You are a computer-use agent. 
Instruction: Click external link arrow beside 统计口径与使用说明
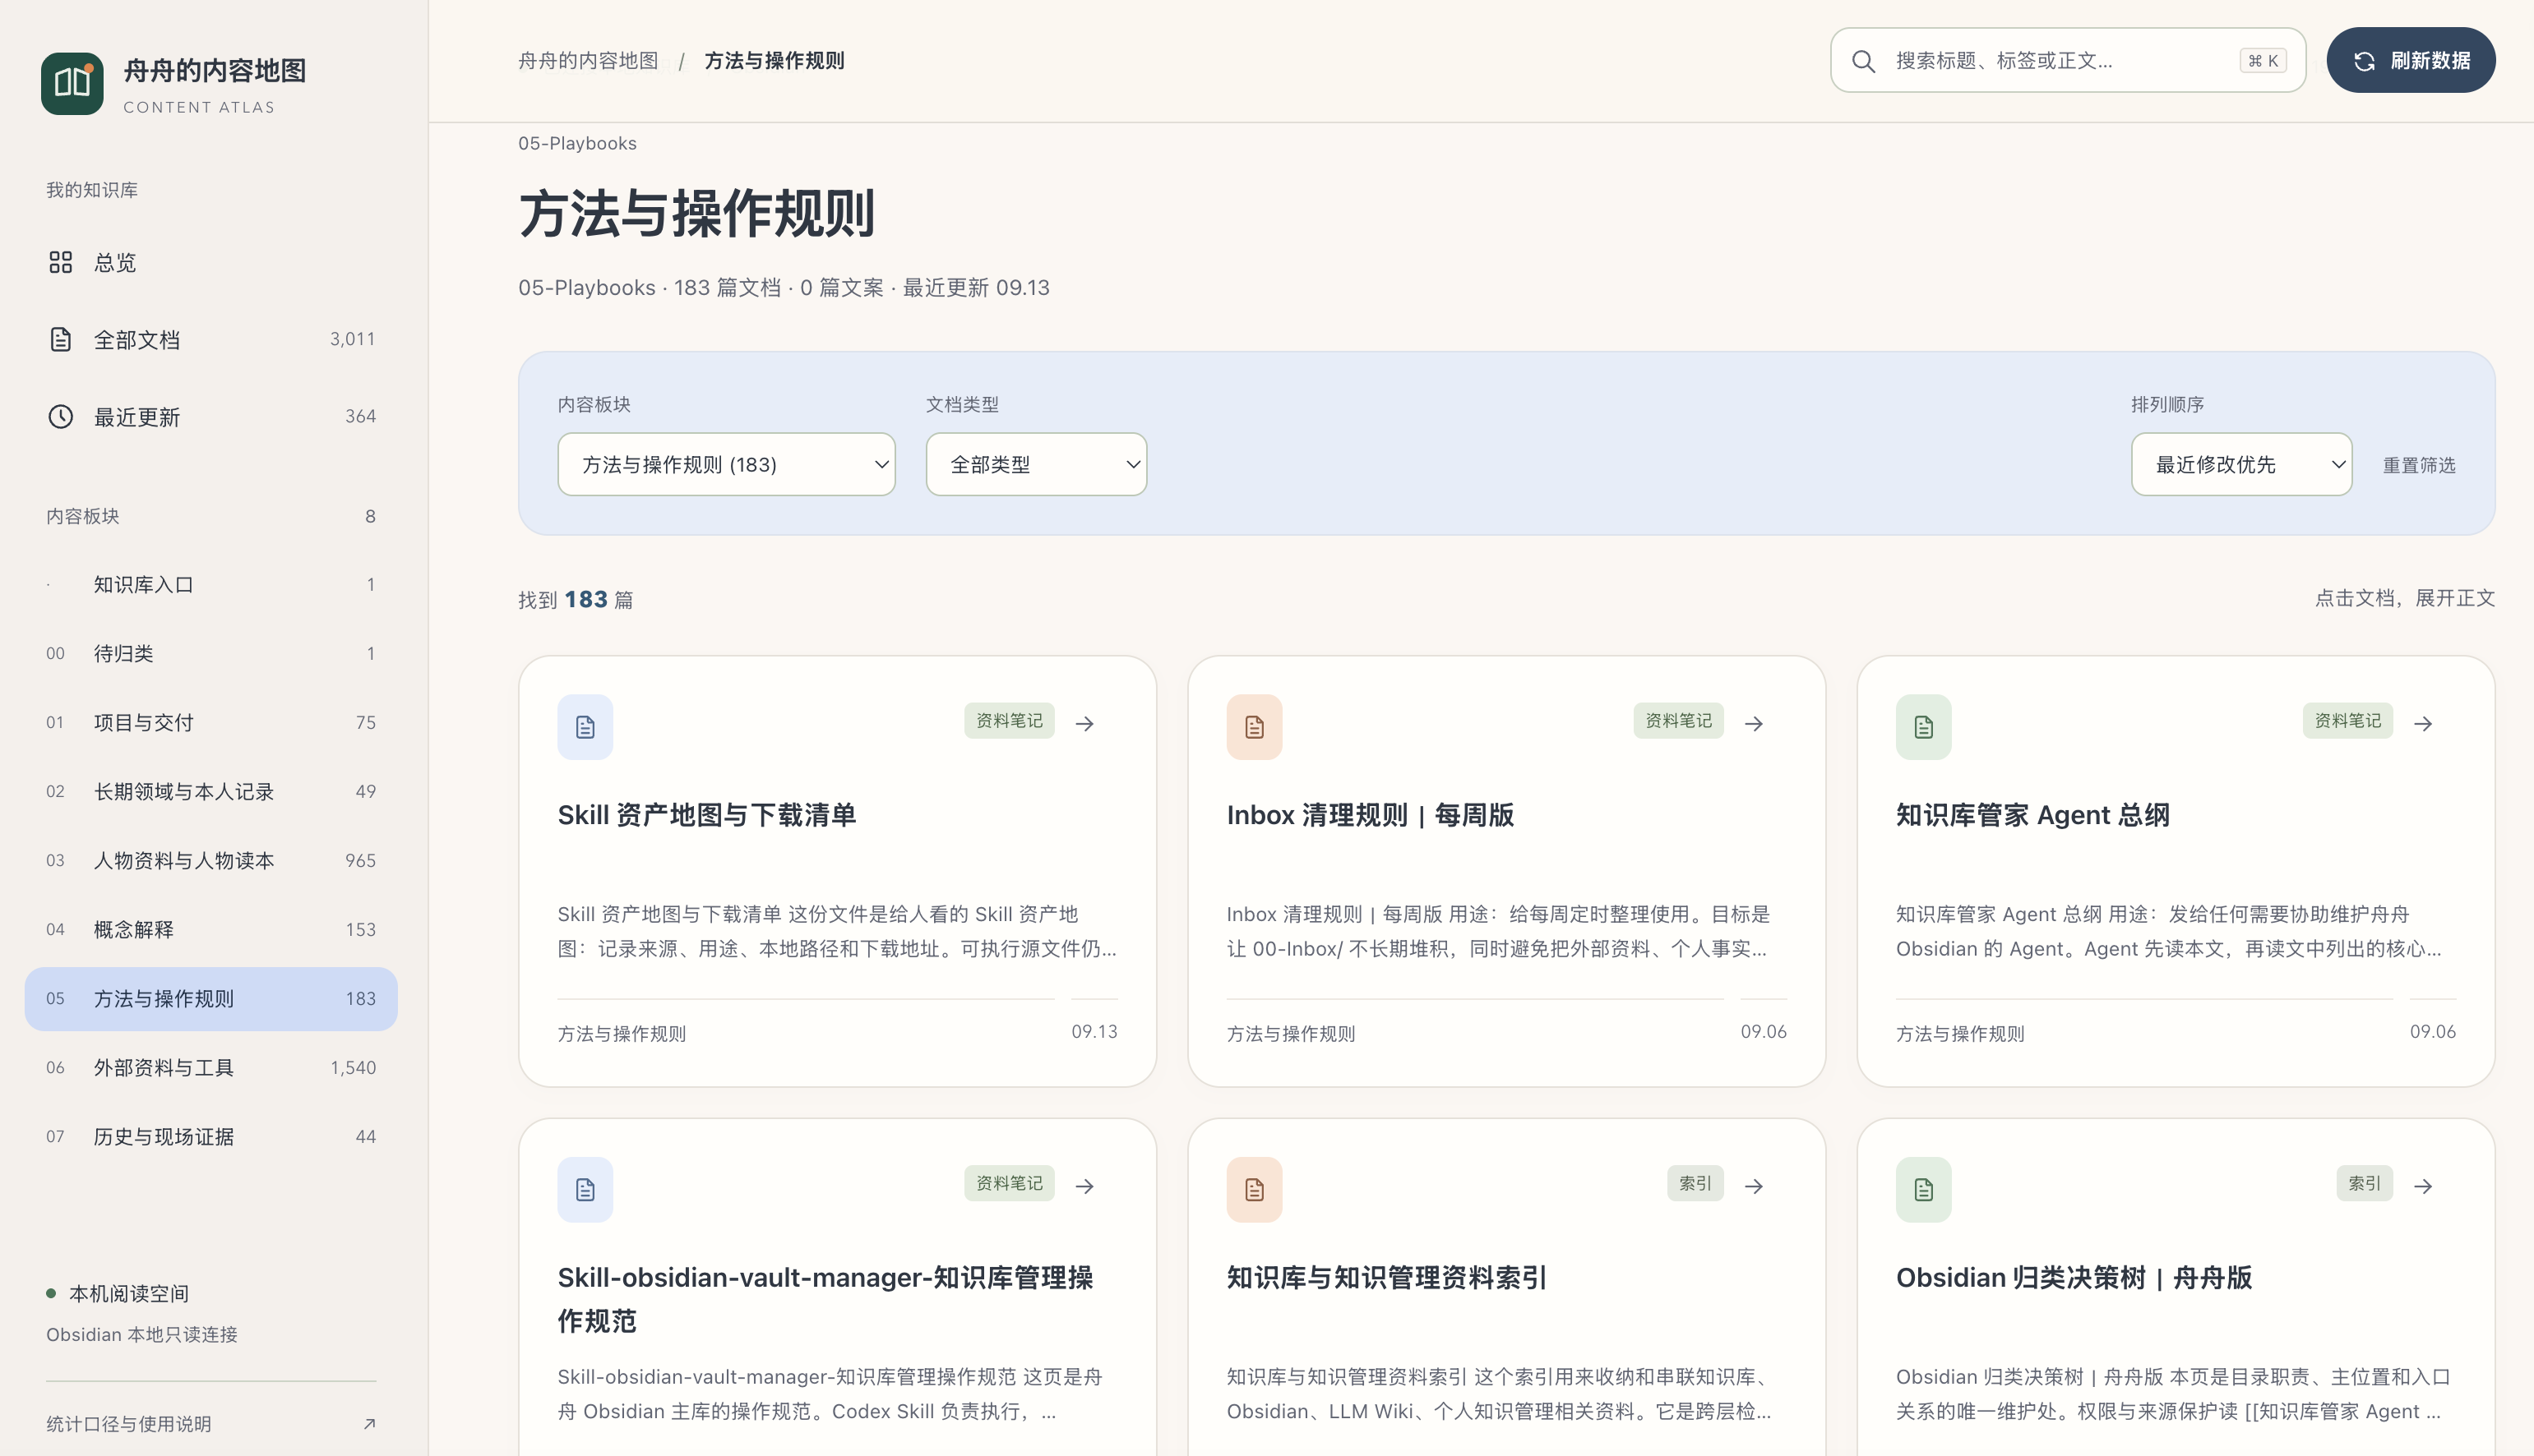(369, 1423)
